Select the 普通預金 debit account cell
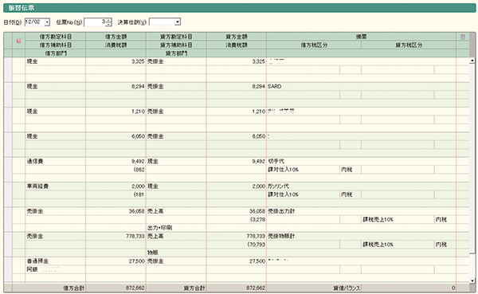This screenshot has height=294, width=478. (x=56, y=261)
